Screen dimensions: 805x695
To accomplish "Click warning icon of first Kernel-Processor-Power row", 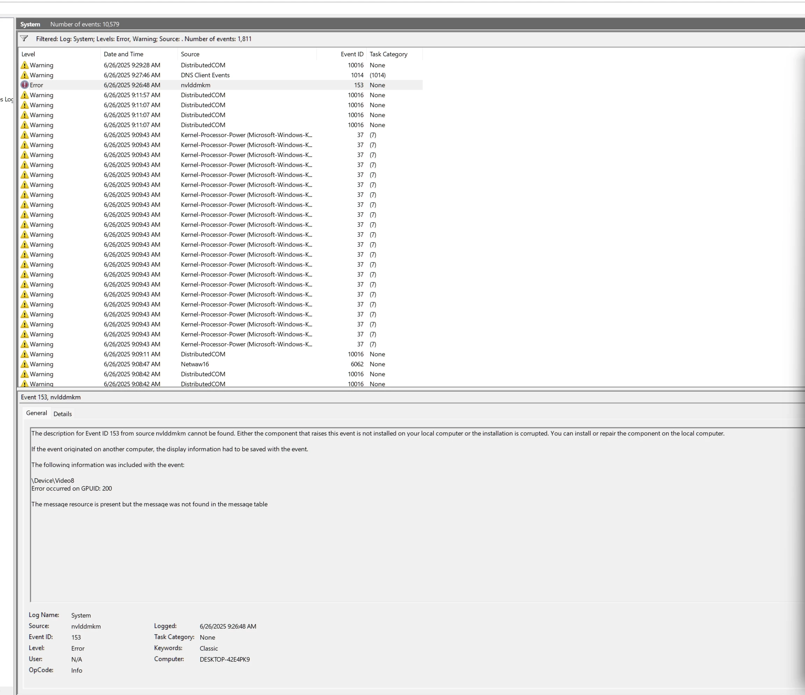I will [24, 135].
